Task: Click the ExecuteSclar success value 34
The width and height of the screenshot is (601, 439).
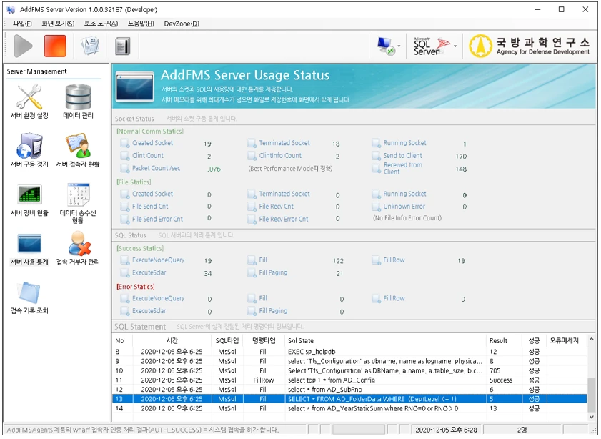Action: point(208,274)
